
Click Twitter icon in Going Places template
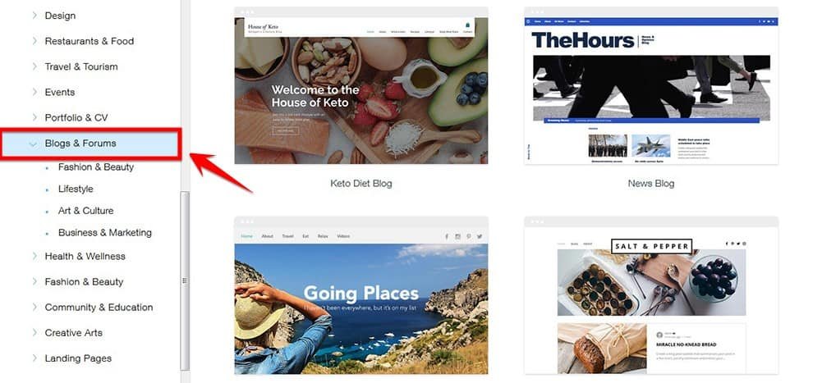click(x=479, y=236)
